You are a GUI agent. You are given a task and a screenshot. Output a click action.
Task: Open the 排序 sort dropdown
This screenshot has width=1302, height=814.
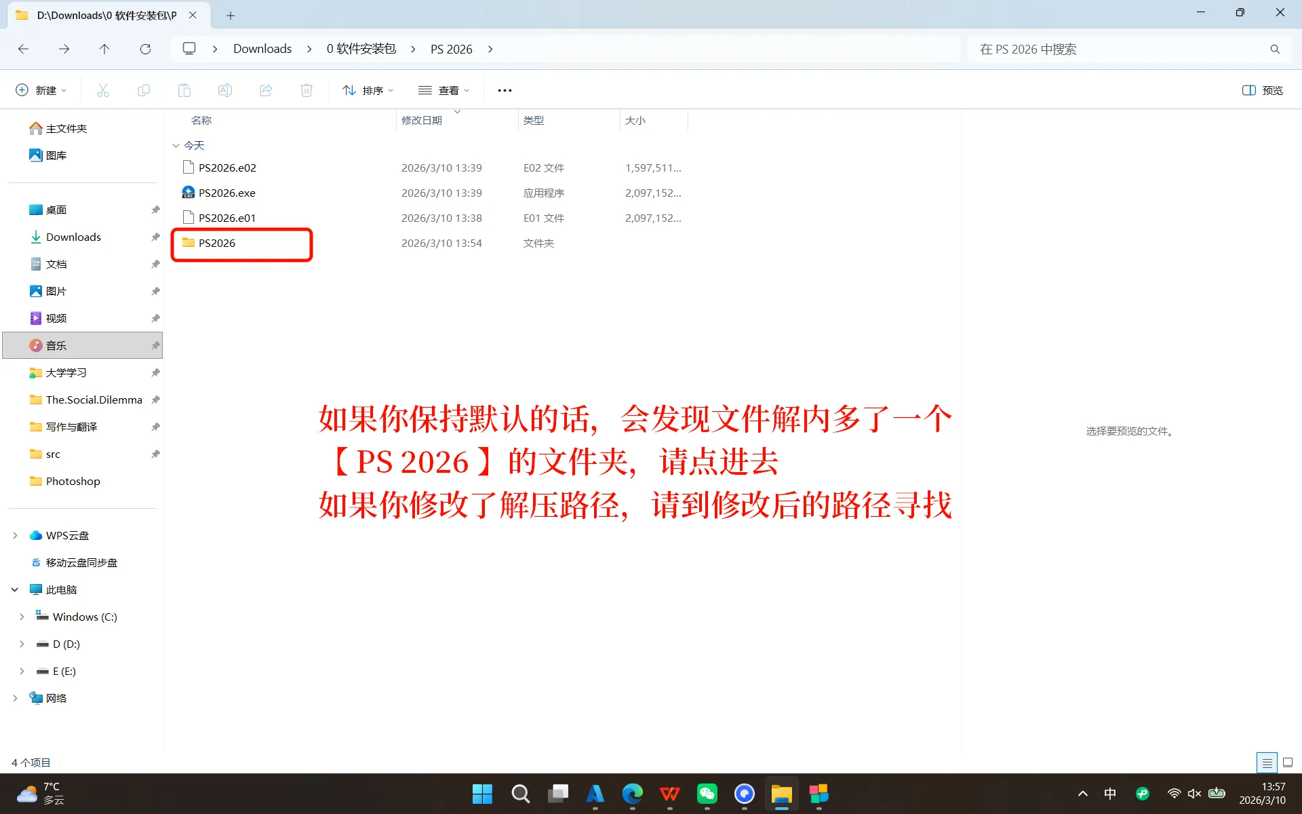(367, 90)
